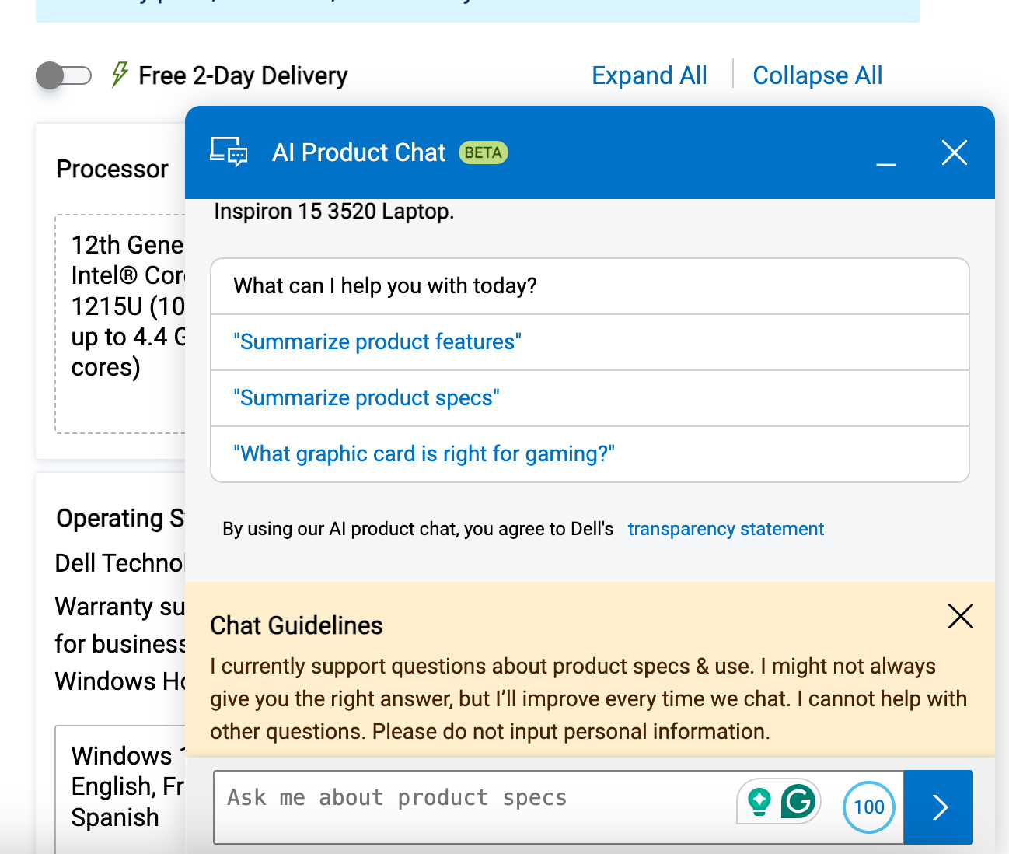Send message with the arrow button
The image size is (1009, 854).
(x=939, y=807)
